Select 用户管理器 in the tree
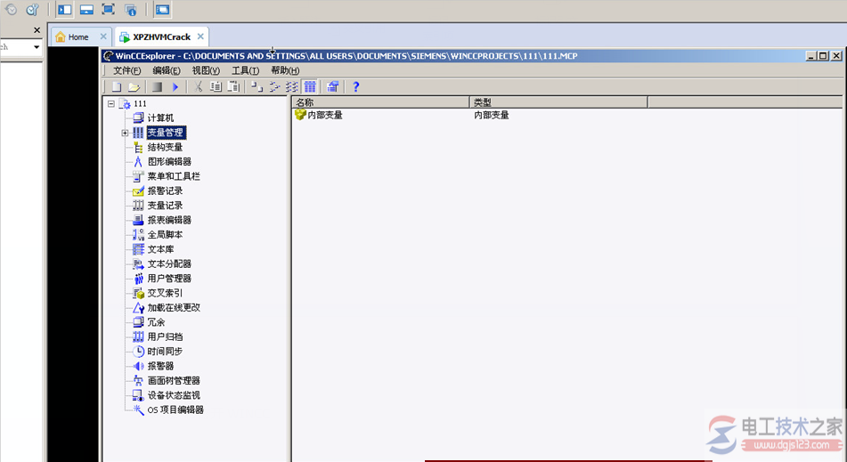 click(169, 278)
